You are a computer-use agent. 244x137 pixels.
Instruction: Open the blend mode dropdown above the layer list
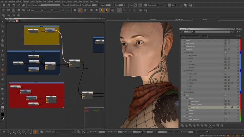tap(191, 37)
